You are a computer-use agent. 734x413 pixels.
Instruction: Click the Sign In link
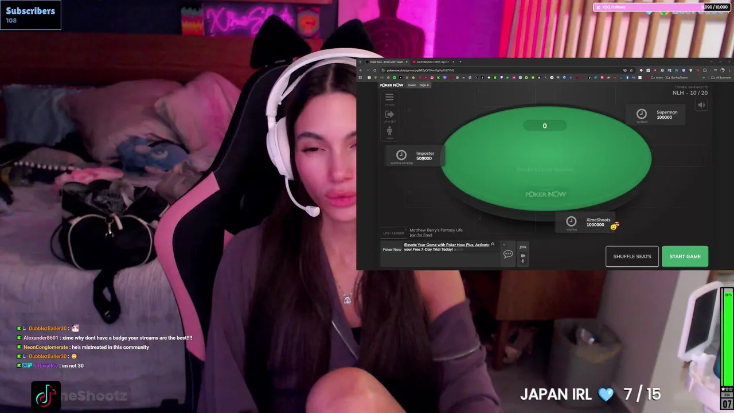pos(424,85)
